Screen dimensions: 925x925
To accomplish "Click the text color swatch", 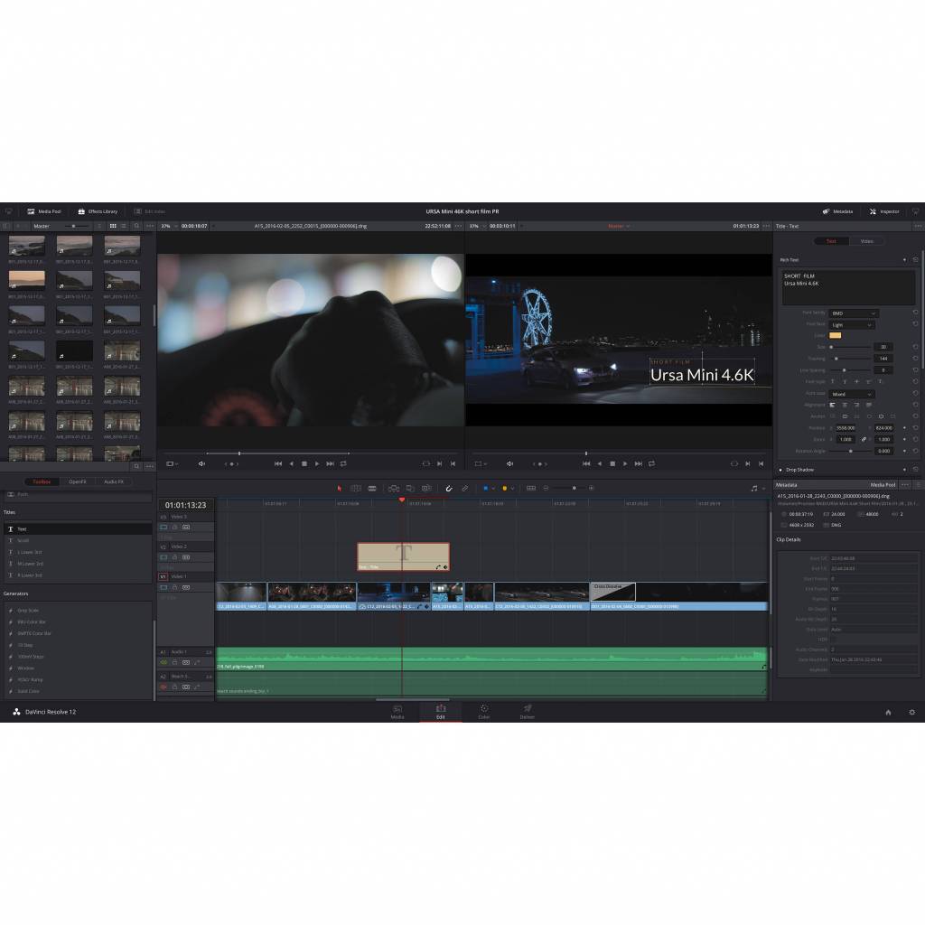I will pyautogui.click(x=836, y=336).
